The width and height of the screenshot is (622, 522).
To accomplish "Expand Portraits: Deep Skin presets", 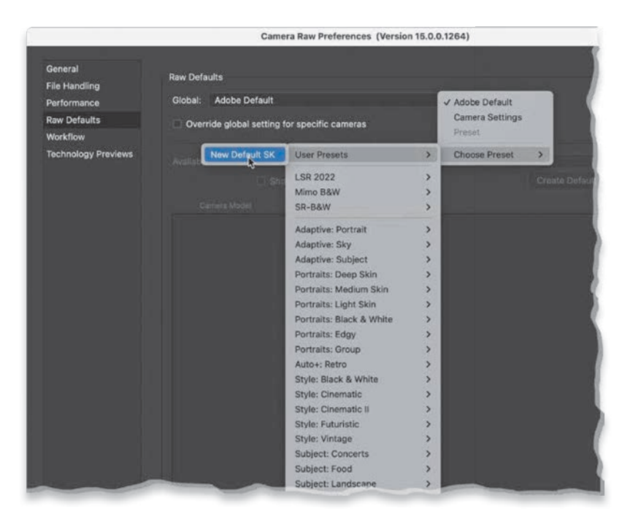I will 363,275.
